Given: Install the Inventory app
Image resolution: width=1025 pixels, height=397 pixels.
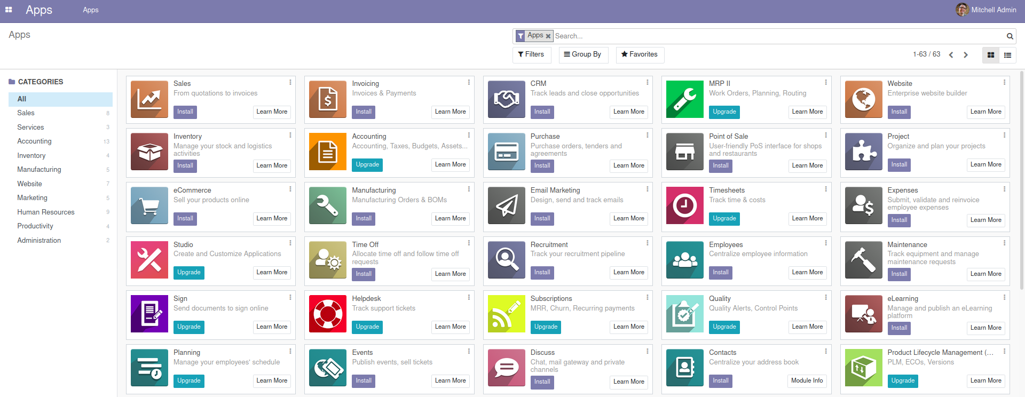Looking at the screenshot, I should pos(185,165).
